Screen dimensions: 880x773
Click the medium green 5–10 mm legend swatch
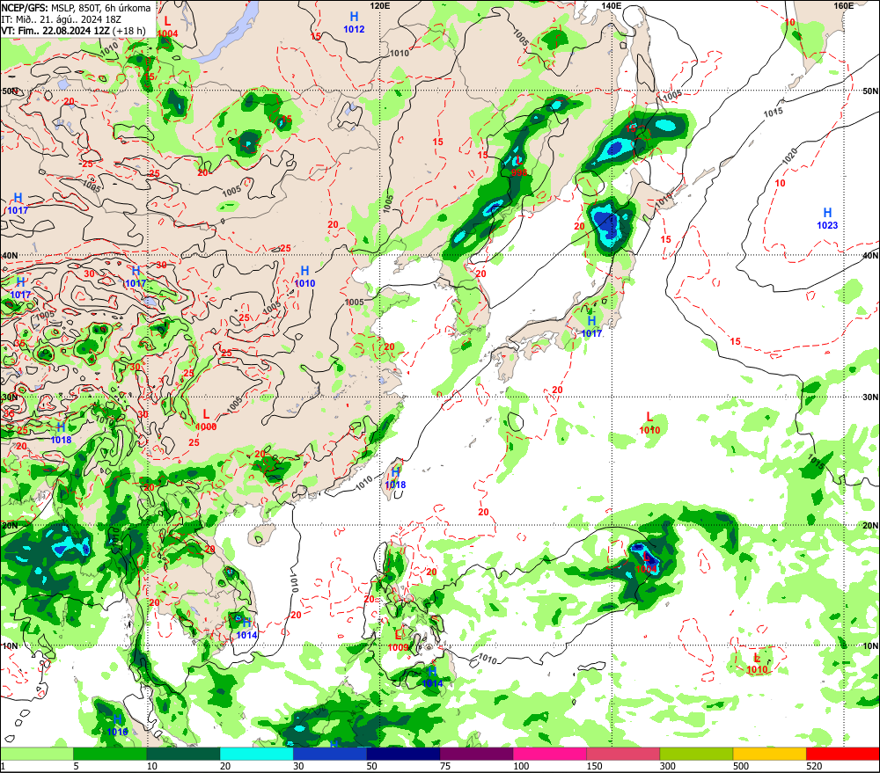click(110, 754)
